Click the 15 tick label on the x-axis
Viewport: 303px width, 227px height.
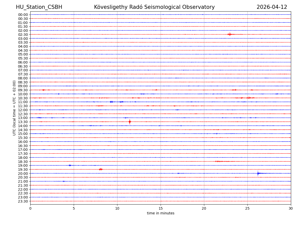click(x=161, y=209)
